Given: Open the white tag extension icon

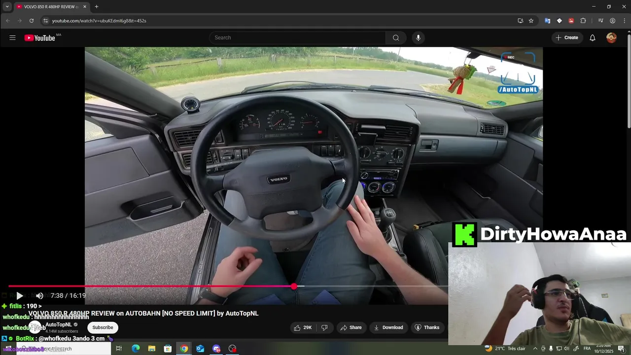Looking at the screenshot, I should pos(559,21).
